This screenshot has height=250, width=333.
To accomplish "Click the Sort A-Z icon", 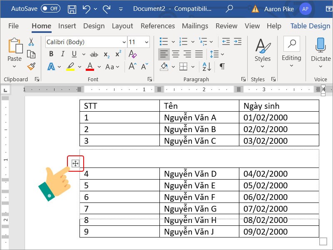I will point(206,67).
